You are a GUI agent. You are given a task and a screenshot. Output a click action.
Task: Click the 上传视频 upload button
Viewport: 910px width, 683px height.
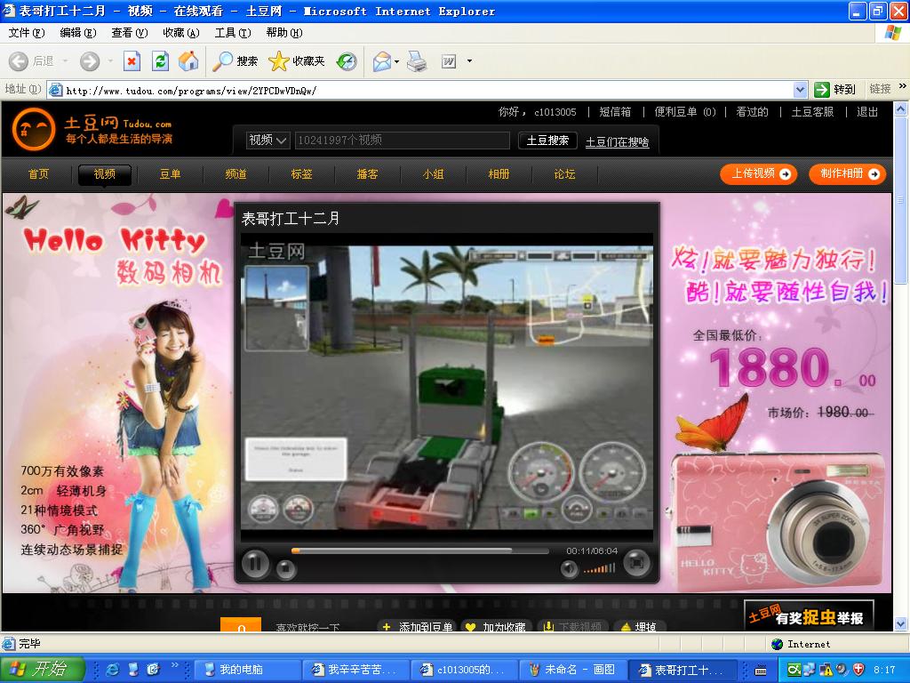(x=758, y=174)
